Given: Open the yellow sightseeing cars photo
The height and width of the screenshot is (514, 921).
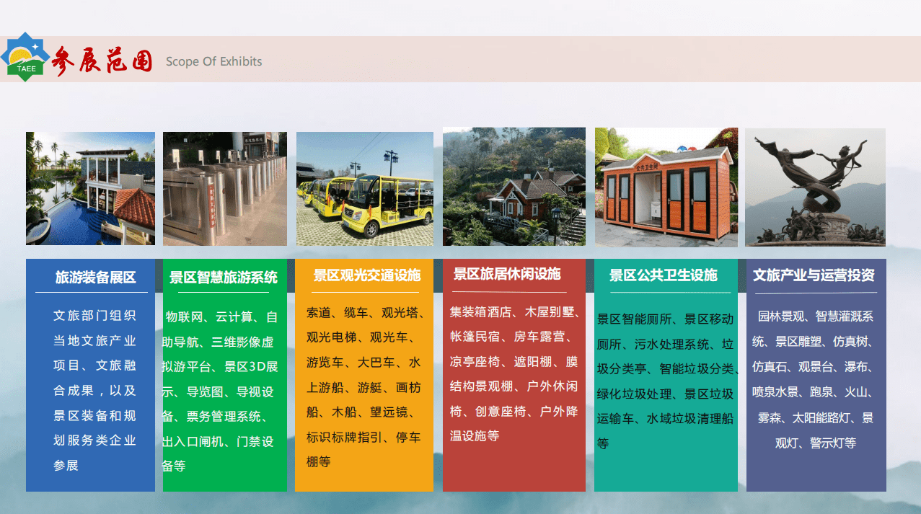Looking at the screenshot, I should point(364,189).
